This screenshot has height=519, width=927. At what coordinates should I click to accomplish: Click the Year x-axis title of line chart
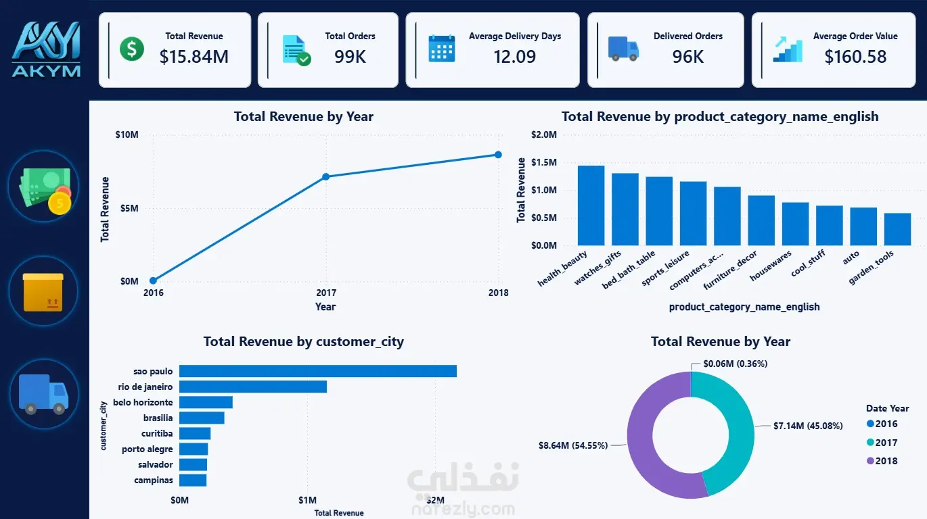click(325, 306)
